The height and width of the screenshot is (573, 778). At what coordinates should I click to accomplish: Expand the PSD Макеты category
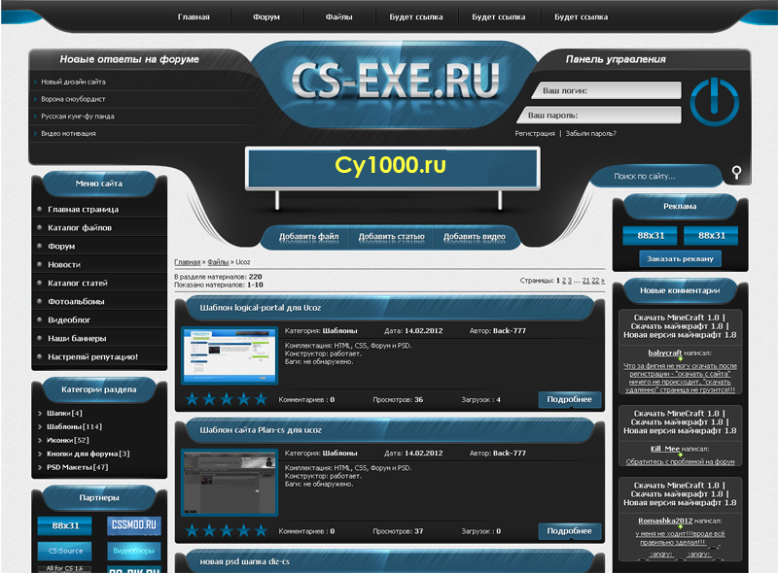39,467
